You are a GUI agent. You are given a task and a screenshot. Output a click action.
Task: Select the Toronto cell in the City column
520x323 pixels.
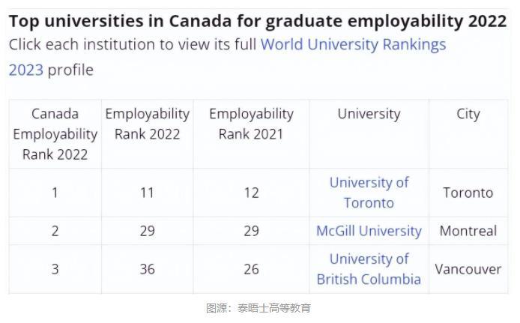(x=468, y=193)
